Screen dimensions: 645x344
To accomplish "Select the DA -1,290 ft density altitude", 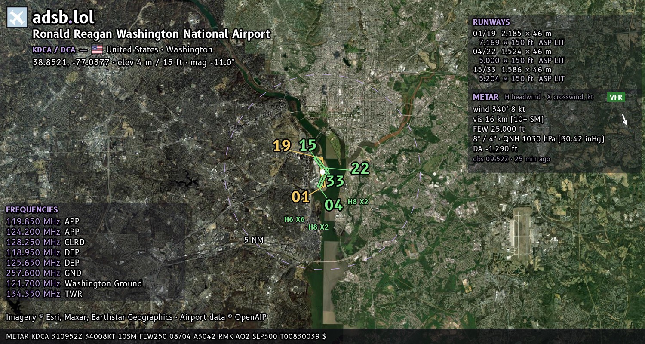I will (495, 149).
